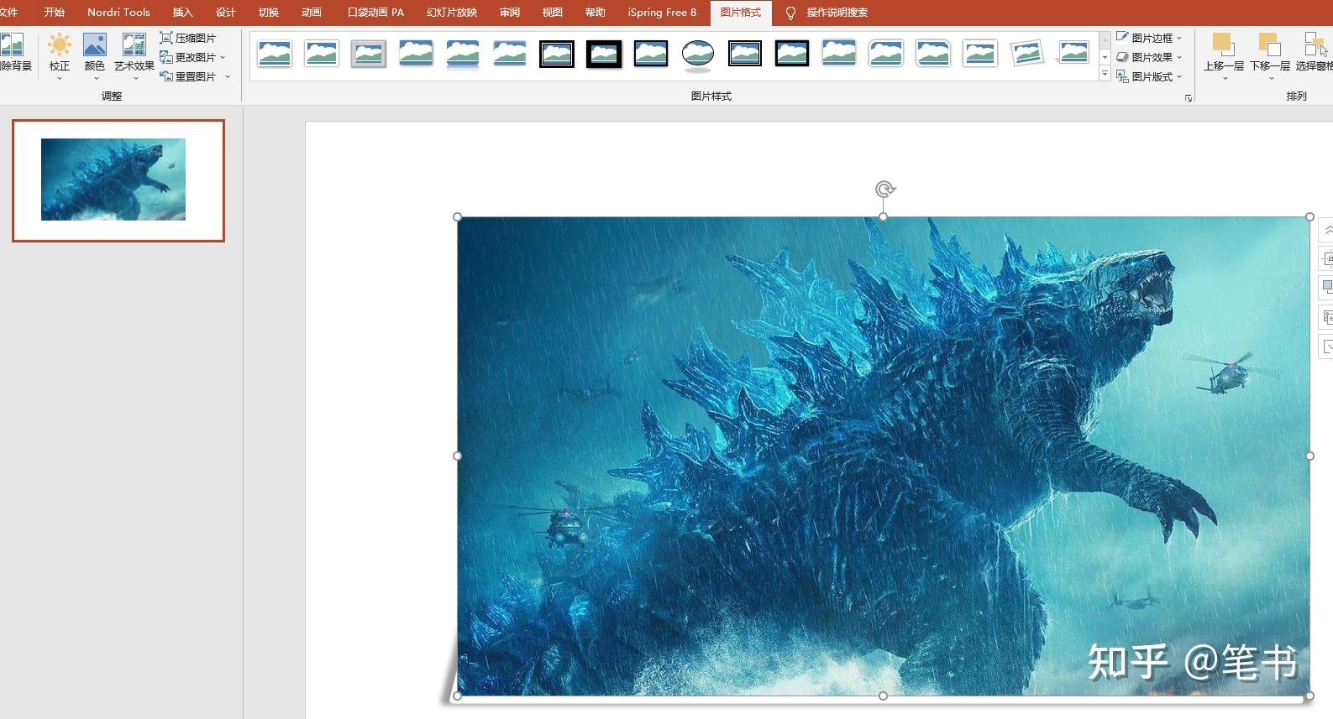Apply the Thick Matte Black picture style

tap(604, 54)
